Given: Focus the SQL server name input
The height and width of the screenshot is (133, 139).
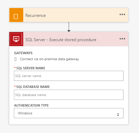Looking at the screenshot, I should pos(69,76).
